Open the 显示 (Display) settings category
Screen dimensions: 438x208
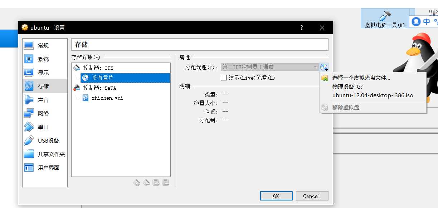pyautogui.click(x=45, y=73)
